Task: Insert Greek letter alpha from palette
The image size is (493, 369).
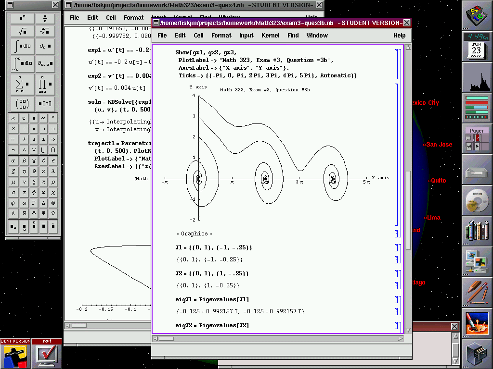Action: pos(13,160)
